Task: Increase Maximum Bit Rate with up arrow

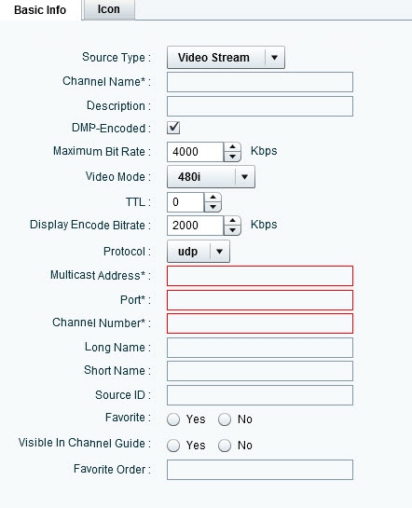Action: [x=232, y=147]
